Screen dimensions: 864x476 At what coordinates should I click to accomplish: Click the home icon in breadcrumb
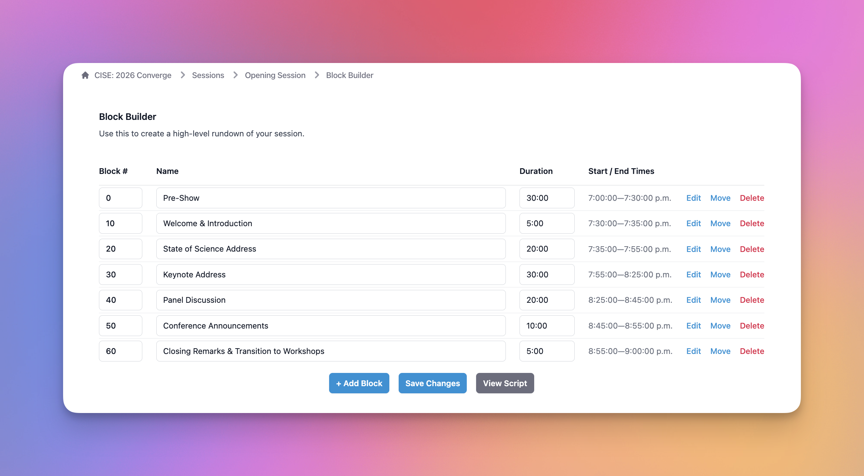coord(85,75)
